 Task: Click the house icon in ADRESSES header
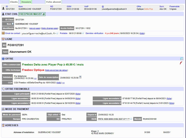point(3,125)
